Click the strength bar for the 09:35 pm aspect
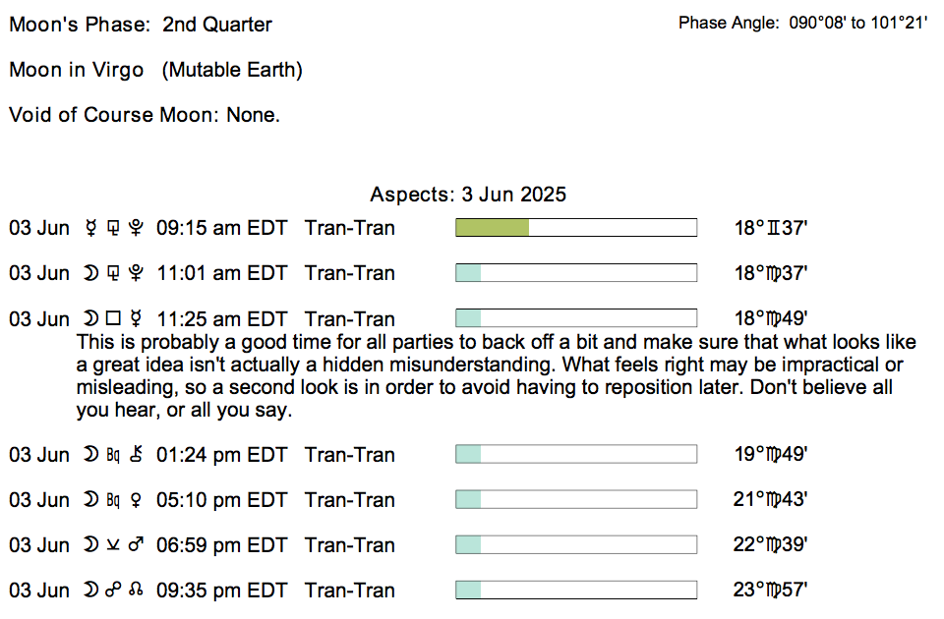 (x=576, y=591)
